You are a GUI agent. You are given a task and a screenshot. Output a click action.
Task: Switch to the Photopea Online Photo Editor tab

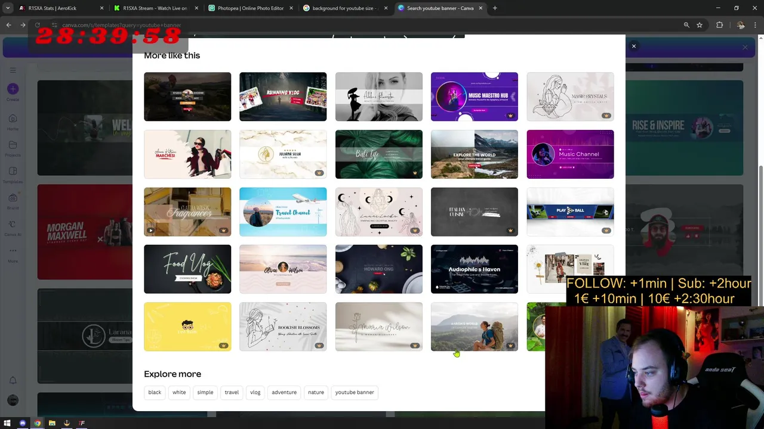(250, 8)
